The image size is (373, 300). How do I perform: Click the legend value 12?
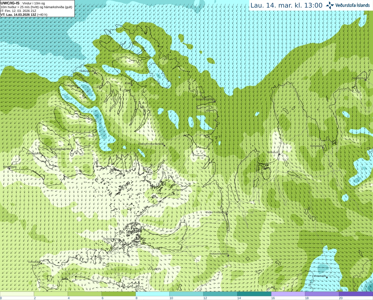click(205, 298)
